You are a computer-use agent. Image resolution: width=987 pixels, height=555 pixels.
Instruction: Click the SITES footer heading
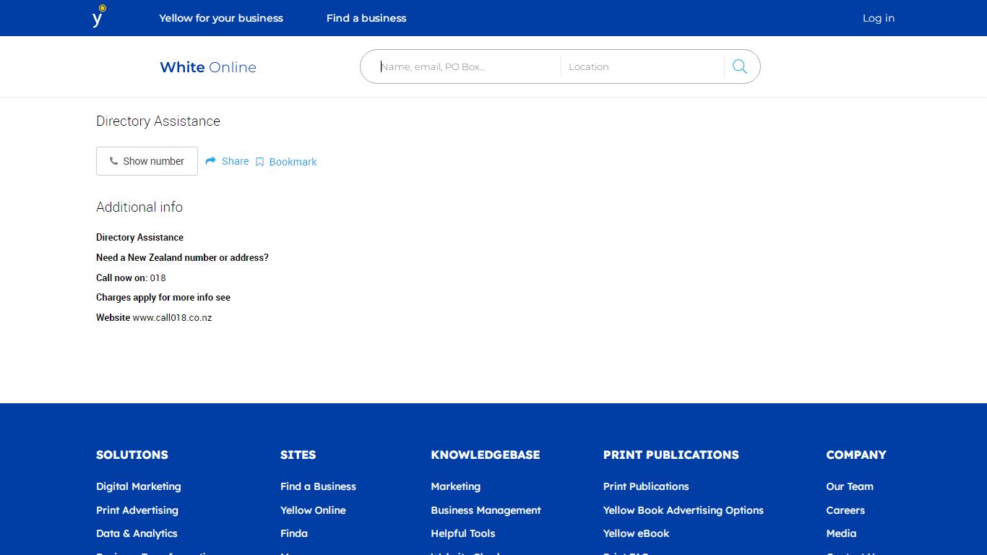298,455
